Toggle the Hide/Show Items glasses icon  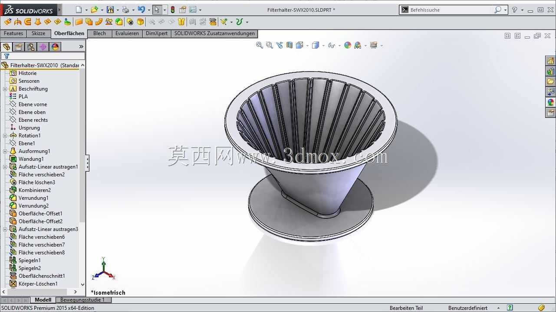[332, 45]
